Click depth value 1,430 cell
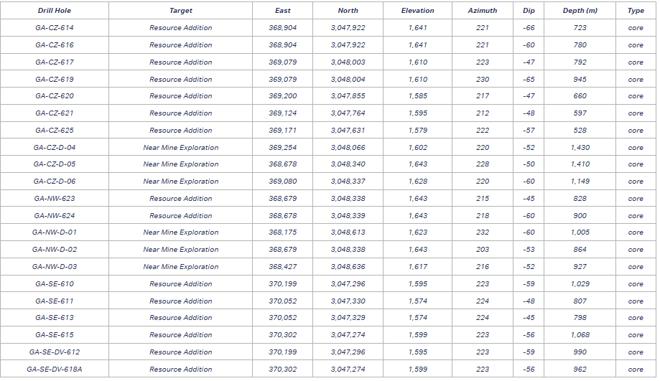The height and width of the screenshot is (381, 660). 580,148
